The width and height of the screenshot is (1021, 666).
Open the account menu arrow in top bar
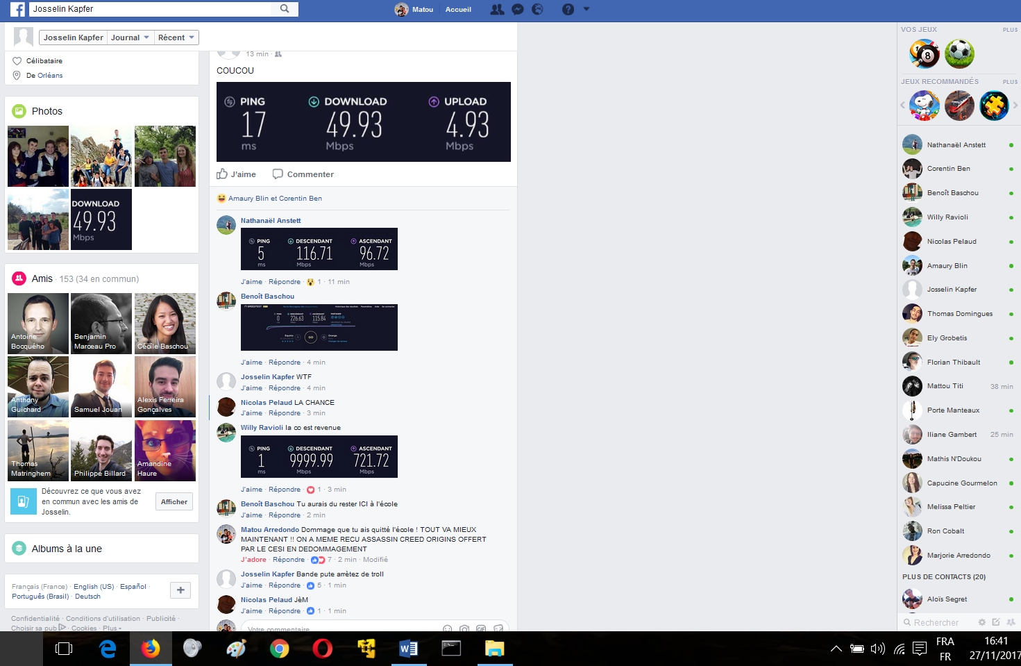click(x=587, y=10)
